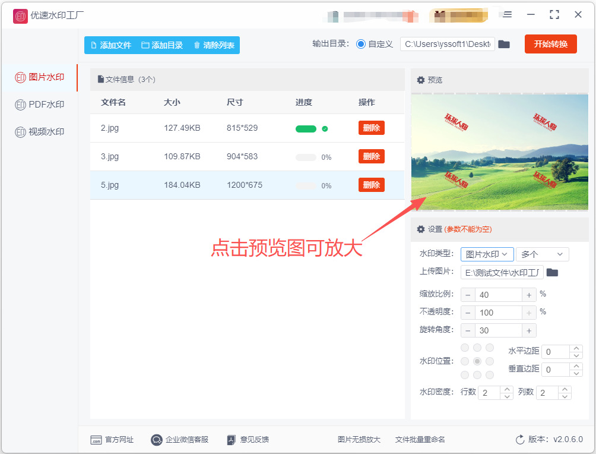Click the 5.jpg progress bar
This screenshot has height=454, width=596.
(306, 186)
